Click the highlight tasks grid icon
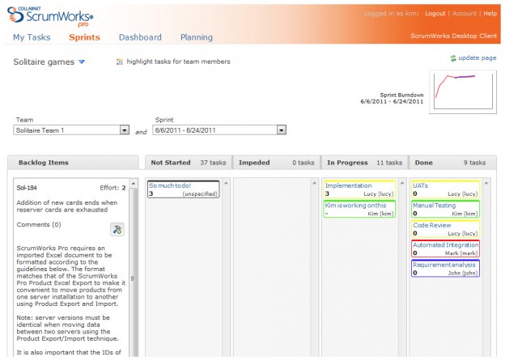The width and height of the screenshot is (505, 361). click(x=120, y=62)
